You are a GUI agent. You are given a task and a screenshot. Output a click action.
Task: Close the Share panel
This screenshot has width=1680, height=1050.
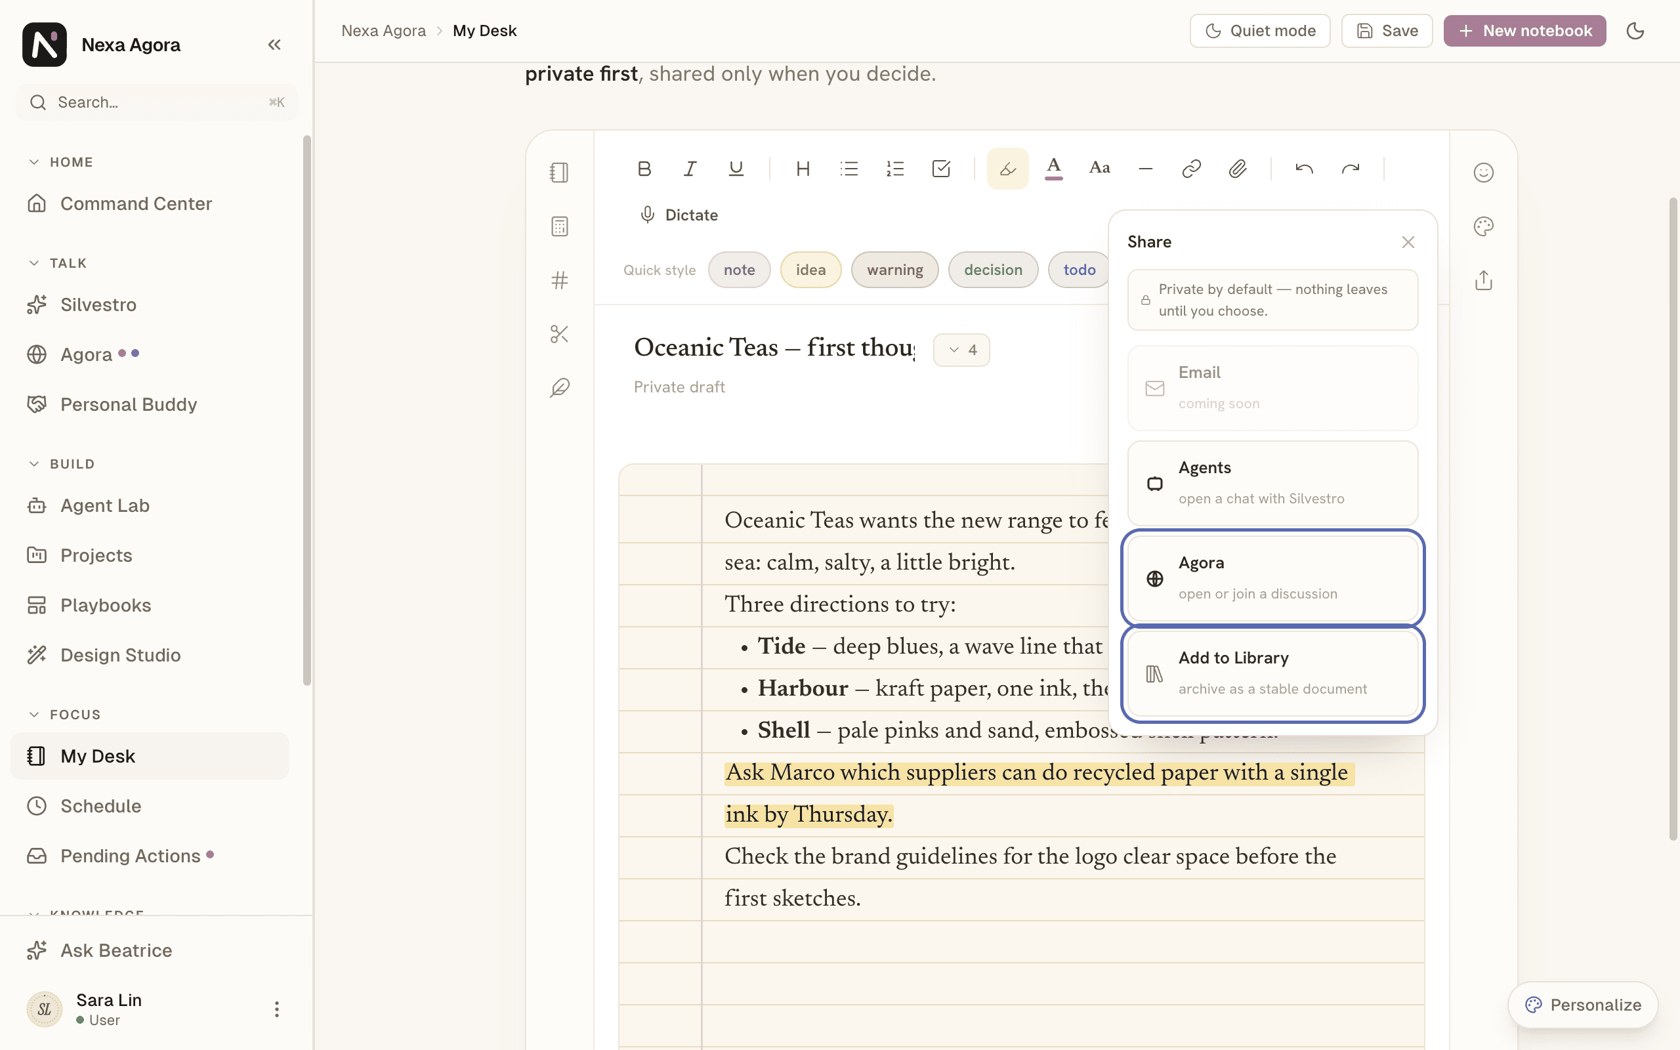click(x=1408, y=242)
